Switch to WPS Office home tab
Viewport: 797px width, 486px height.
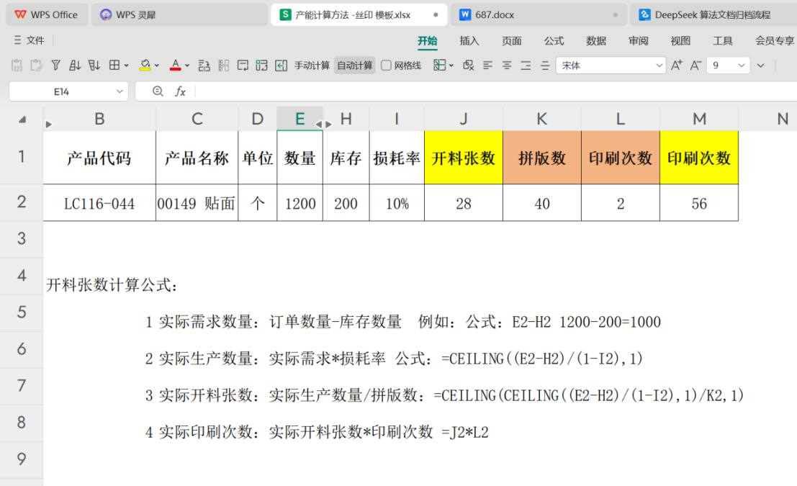click(x=47, y=14)
